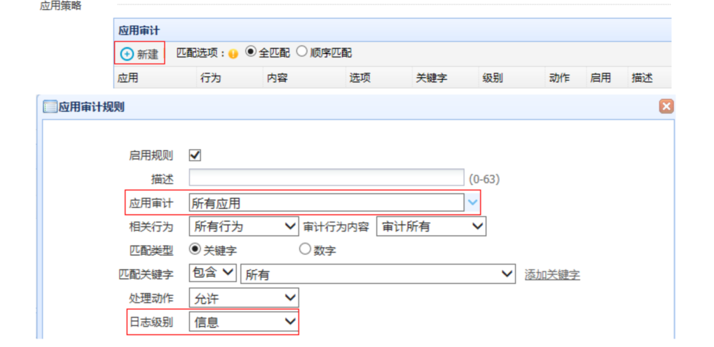Open the 相关行为 所有行为 dropdown
The image size is (714, 347).
[244, 227]
